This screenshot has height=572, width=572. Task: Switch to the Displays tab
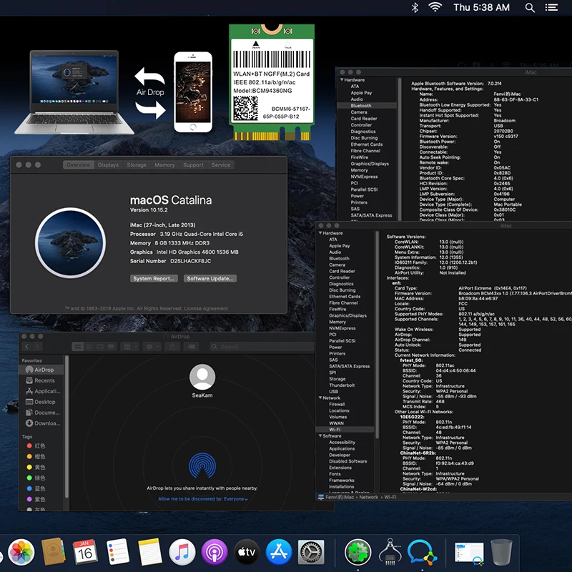click(x=109, y=165)
